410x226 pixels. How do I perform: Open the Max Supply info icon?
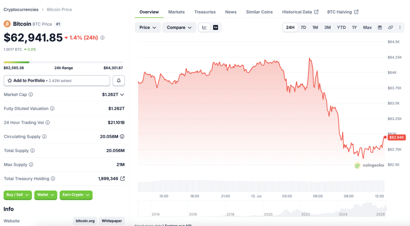point(31,165)
